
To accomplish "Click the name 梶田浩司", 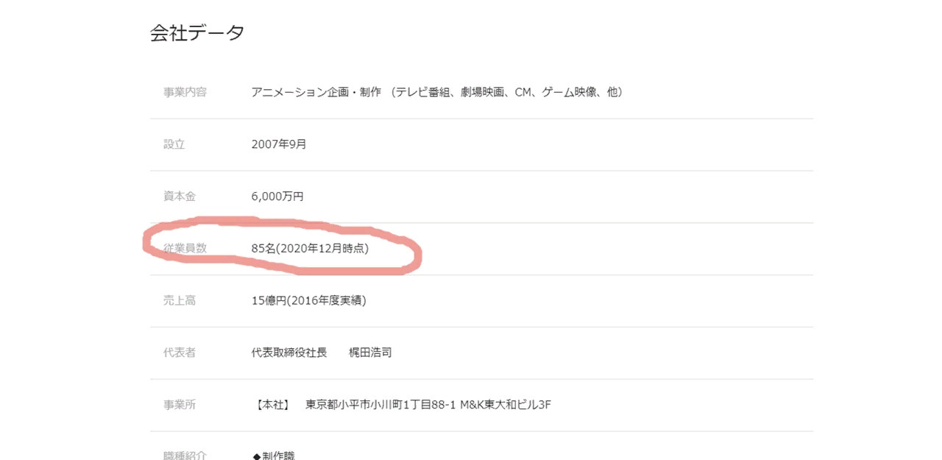I will point(370,353).
